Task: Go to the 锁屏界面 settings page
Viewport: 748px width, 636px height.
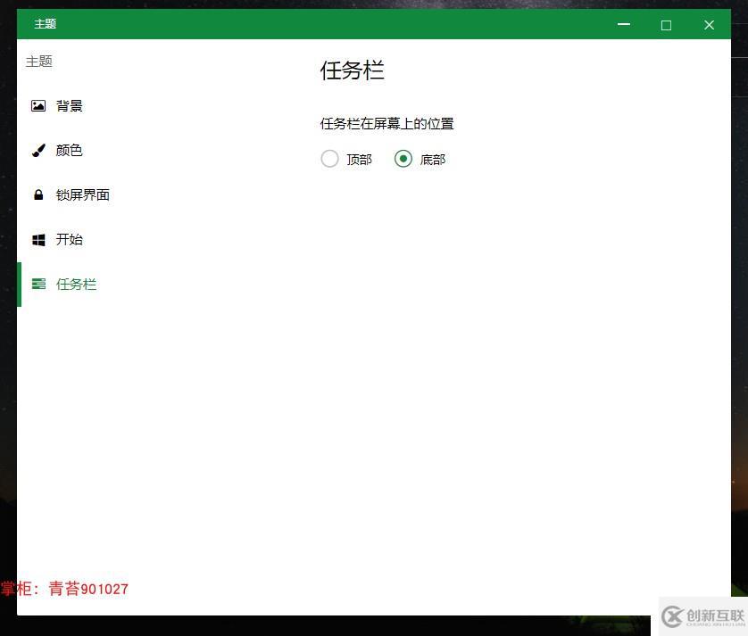Action: [82, 194]
